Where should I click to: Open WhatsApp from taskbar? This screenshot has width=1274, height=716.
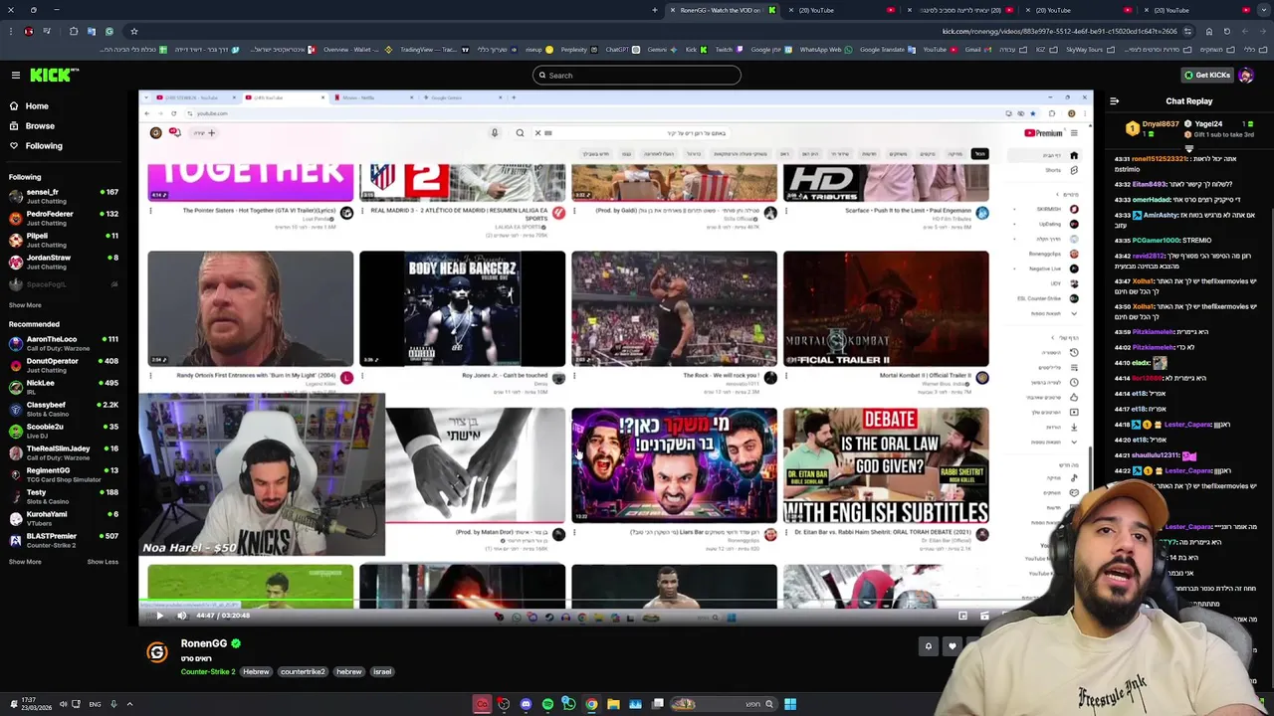coord(569,704)
